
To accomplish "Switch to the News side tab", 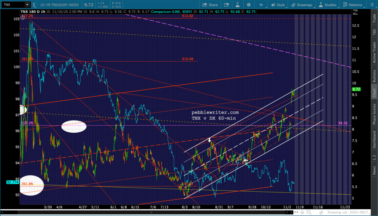I will pos(374,171).
